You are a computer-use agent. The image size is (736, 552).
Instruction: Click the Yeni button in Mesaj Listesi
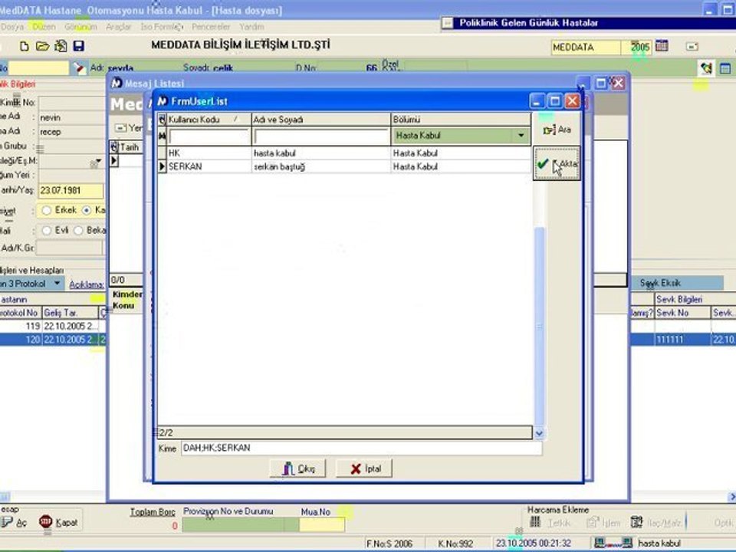[128, 128]
